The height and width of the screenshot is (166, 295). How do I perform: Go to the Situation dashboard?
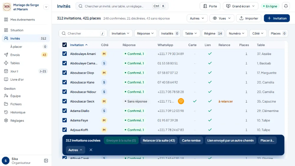click(26, 30)
